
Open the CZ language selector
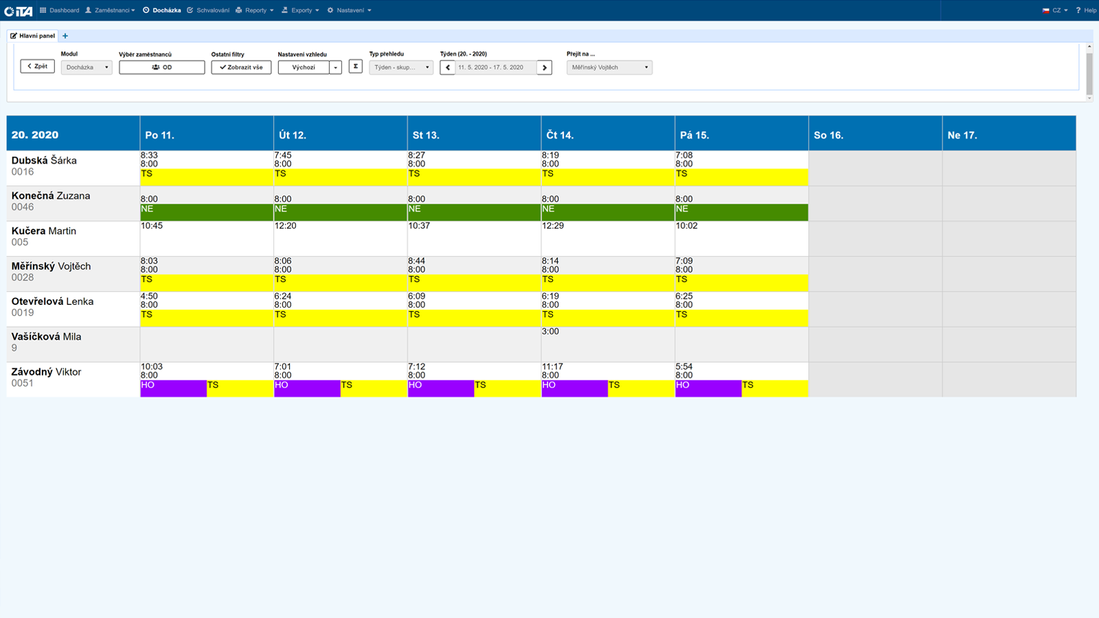1055,10
